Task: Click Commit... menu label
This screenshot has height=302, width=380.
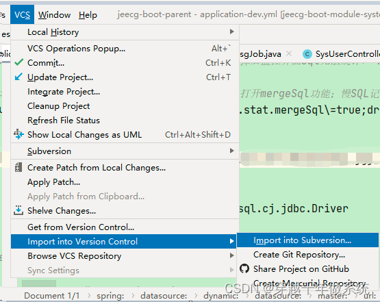Action: coord(46,63)
